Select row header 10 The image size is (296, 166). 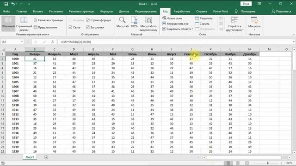pos(3,96)
